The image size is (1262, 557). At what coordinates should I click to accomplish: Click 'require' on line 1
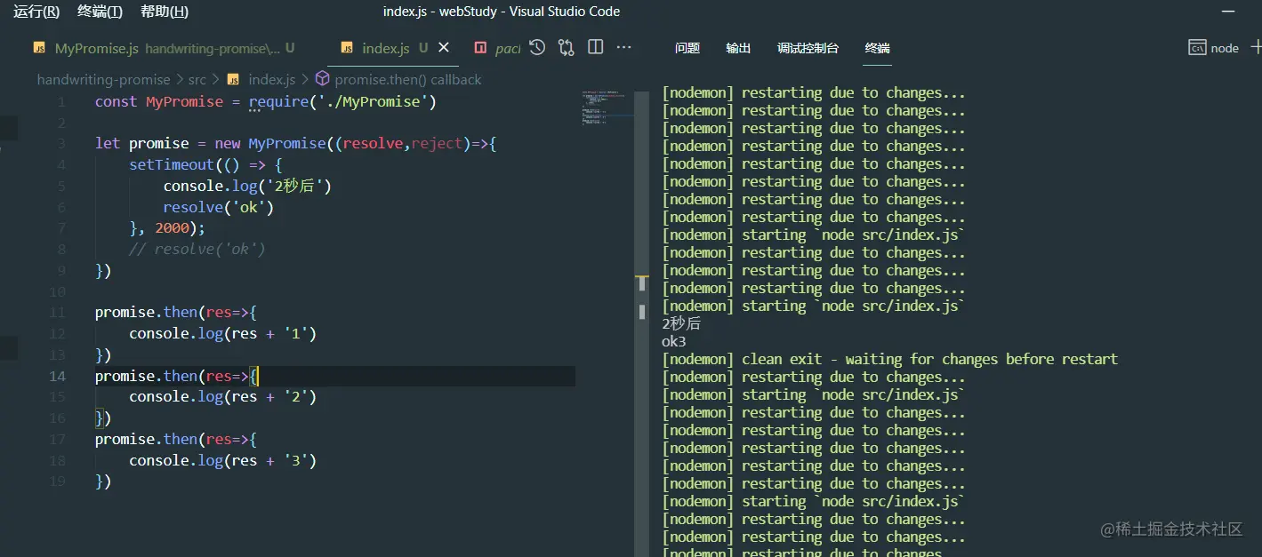278,101
